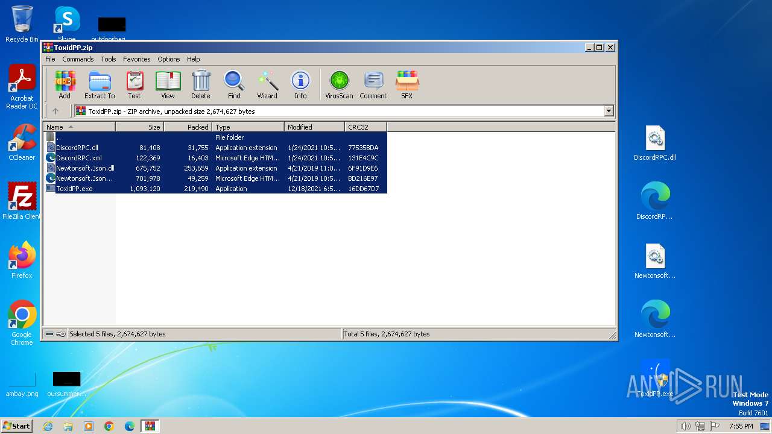Open the Help menu
772x434 pixels.
193,59
